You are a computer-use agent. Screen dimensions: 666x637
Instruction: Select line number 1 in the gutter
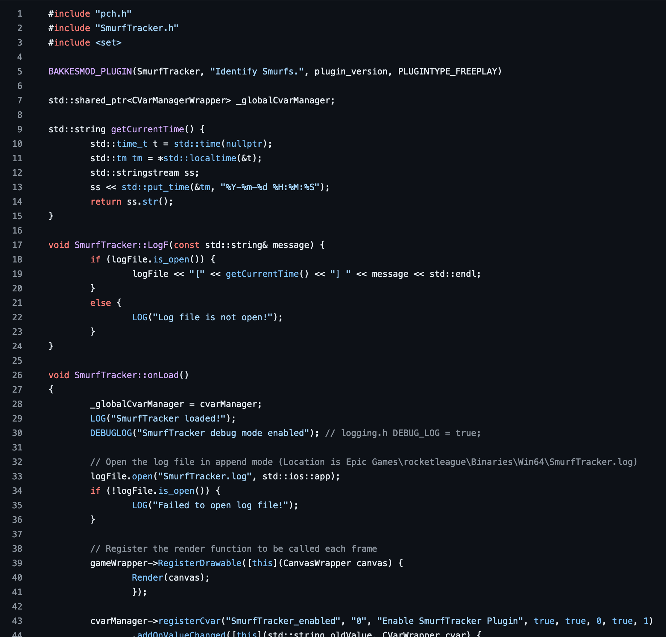coord(20,14)
